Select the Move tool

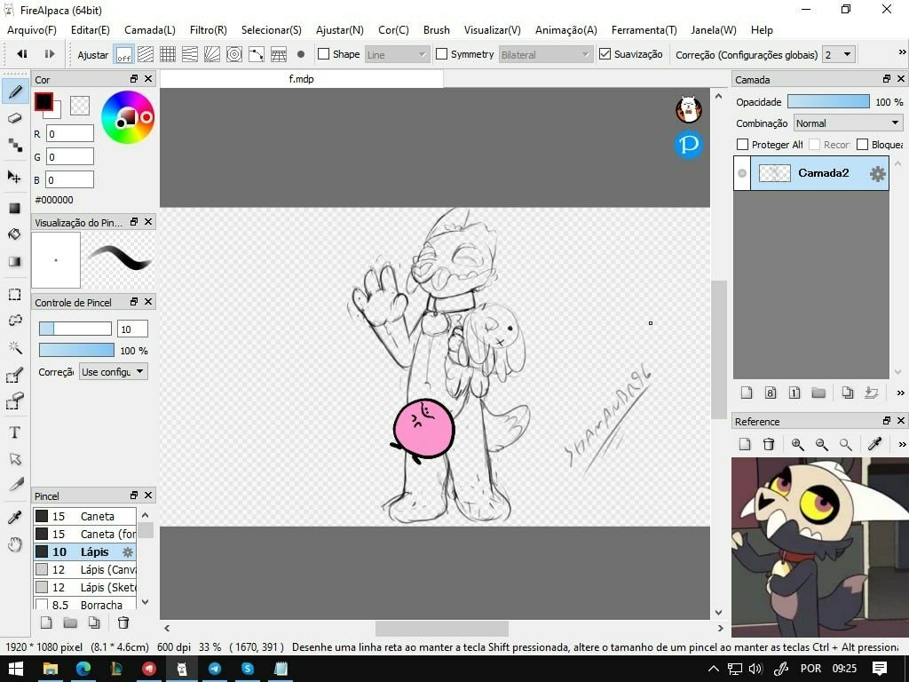pos(15,177)
